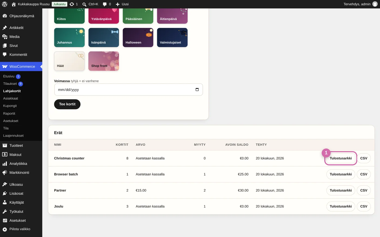This screenshot has height=237, width=380.
Task: Click the plus icon for Uusi
Action: [x=118, y=4]
